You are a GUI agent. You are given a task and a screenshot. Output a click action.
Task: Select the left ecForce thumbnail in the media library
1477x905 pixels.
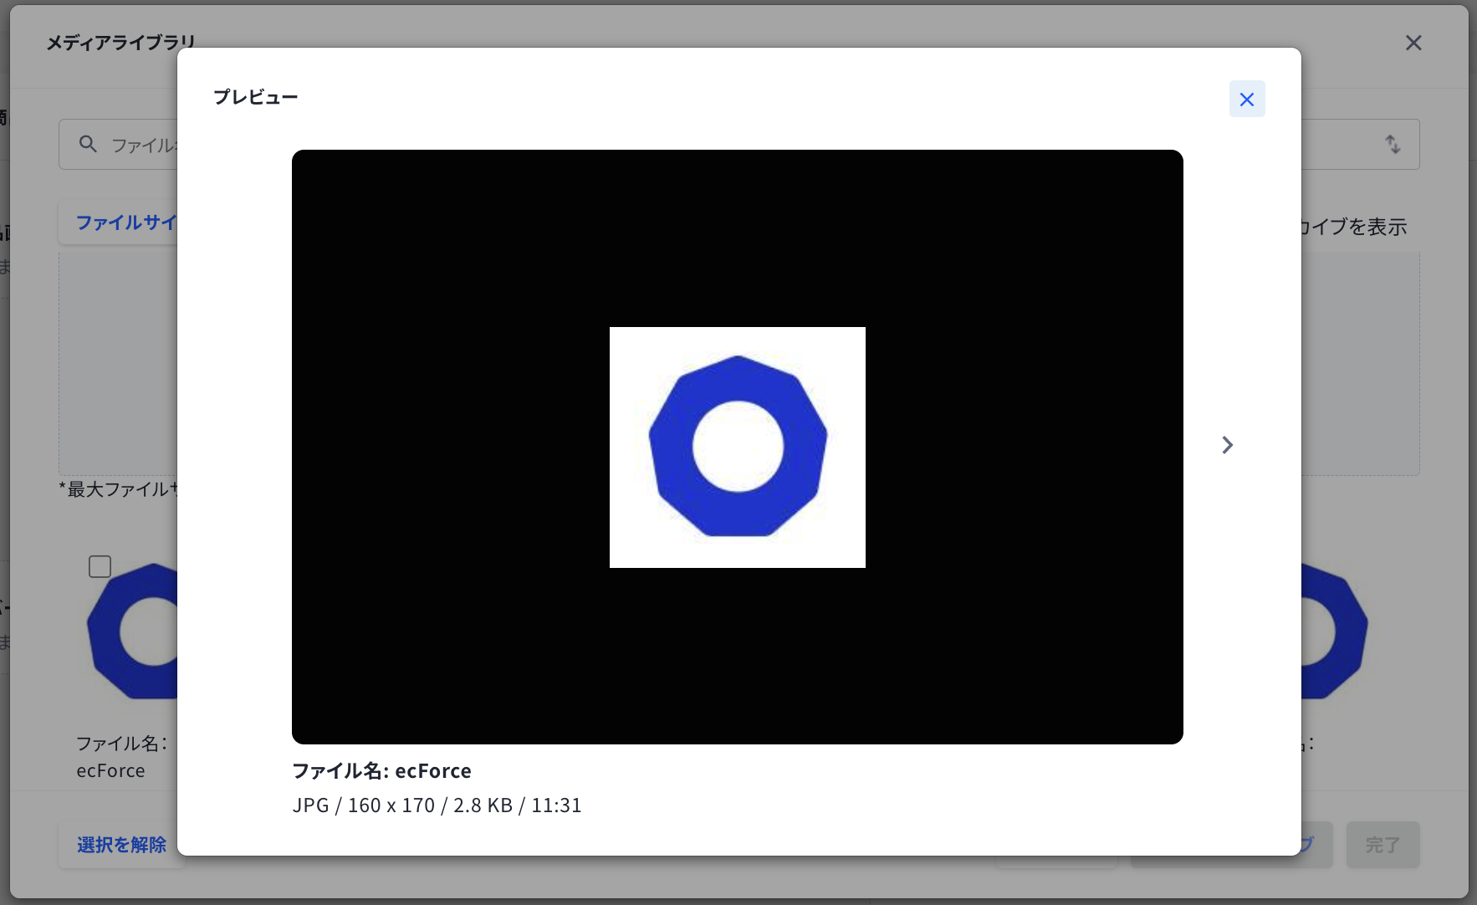click(134, 631)
